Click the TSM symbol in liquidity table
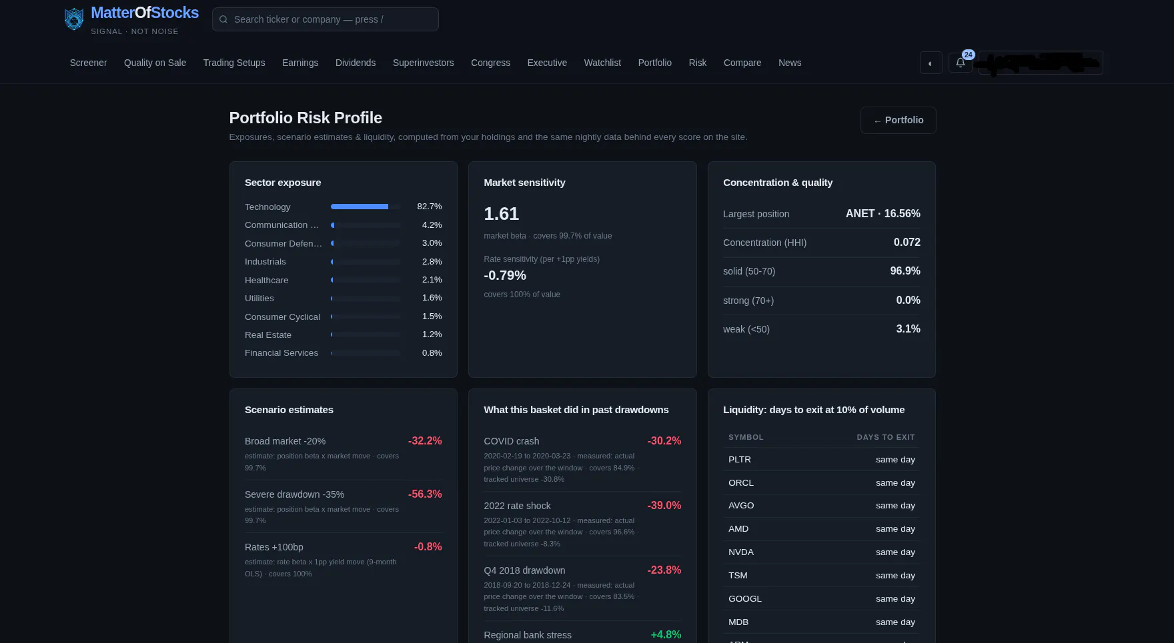Screen dimensions: 1174x643 point(738,576)
